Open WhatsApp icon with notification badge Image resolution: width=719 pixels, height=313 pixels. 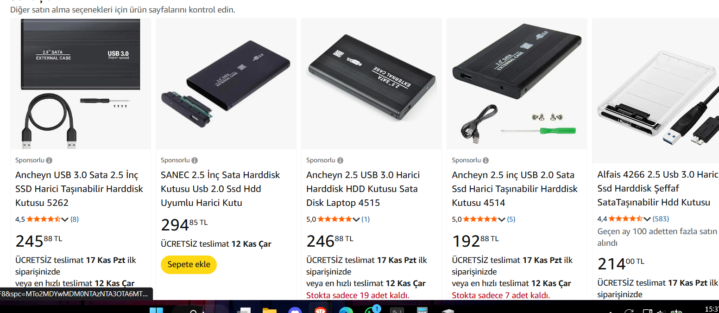click(x=372, y=310)
